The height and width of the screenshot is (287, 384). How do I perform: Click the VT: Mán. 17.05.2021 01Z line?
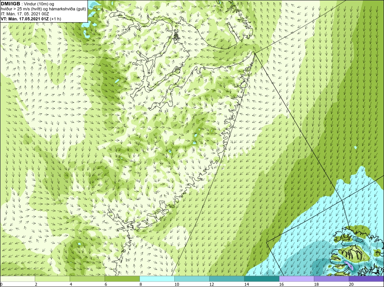coord(31,19)
